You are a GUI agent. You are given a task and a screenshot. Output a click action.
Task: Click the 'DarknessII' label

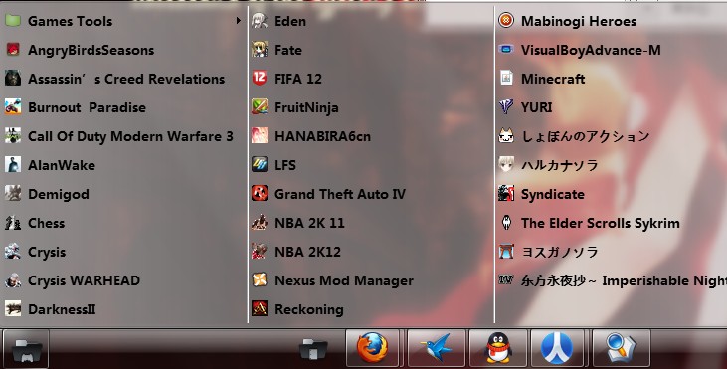tap(62, 309)
